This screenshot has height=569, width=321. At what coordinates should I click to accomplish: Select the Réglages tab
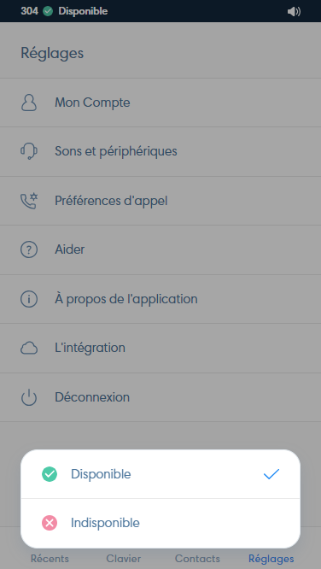point(271,559)
